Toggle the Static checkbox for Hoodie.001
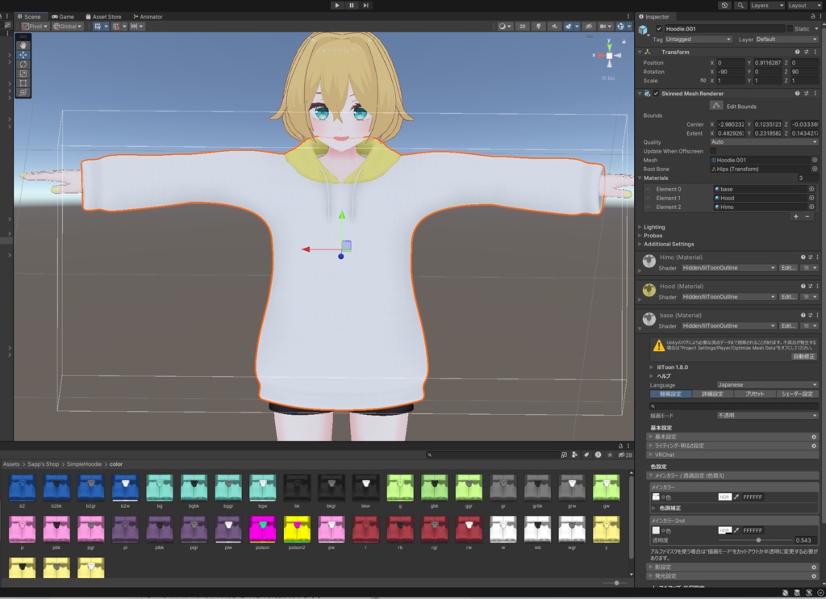This screenshot has height=599, width=826. pos(789,28)
